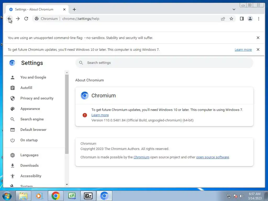Open You and Google settings
Image resolution: width=268 pixels, height=201 pixels.
click(33, 77)
